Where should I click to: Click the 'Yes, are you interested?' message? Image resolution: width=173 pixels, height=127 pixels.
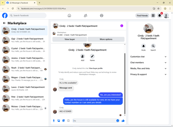coord(111,95)
